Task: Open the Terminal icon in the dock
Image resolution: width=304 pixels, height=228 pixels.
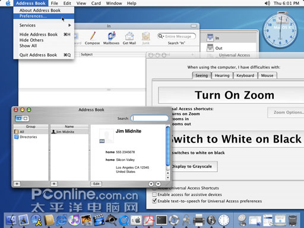Action: tap(161, 220)
